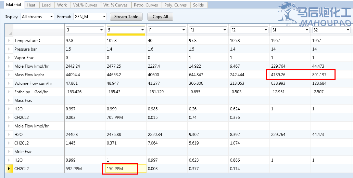This screenshot has width=353, height=178.
Task: Select the Volume Flow cum/hr row arrow
Action: point(9,83)
